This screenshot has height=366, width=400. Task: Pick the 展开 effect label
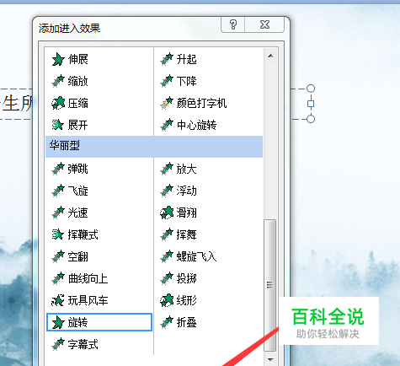[x=78, y=125]
